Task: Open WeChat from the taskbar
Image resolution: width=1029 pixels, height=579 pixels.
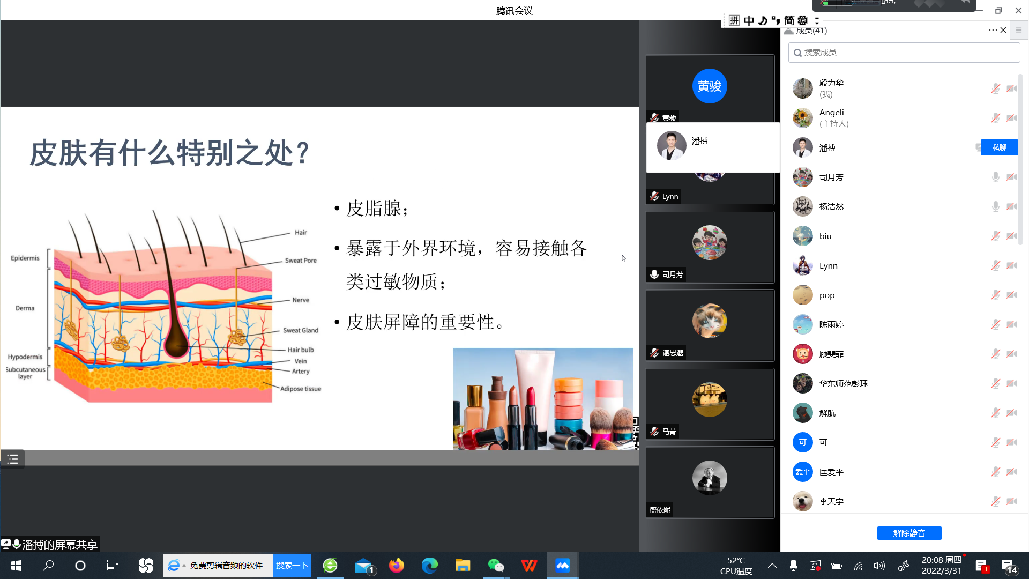Action: (496, 566)
